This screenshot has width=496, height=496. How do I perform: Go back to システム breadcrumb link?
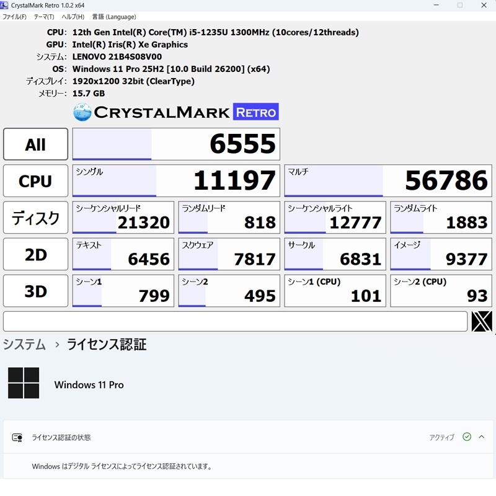click(24, 344)
